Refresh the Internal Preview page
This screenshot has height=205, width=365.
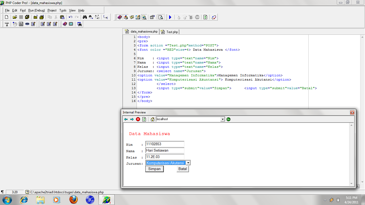point(144,119)
